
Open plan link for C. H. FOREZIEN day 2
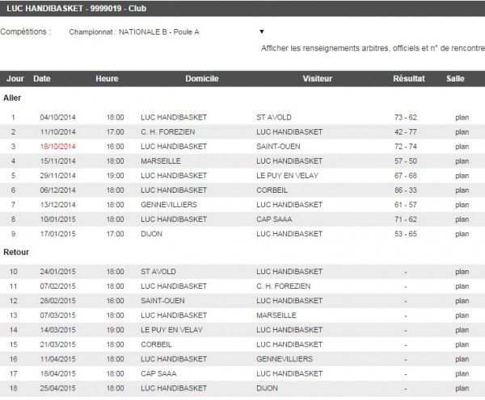click(462, 131)
